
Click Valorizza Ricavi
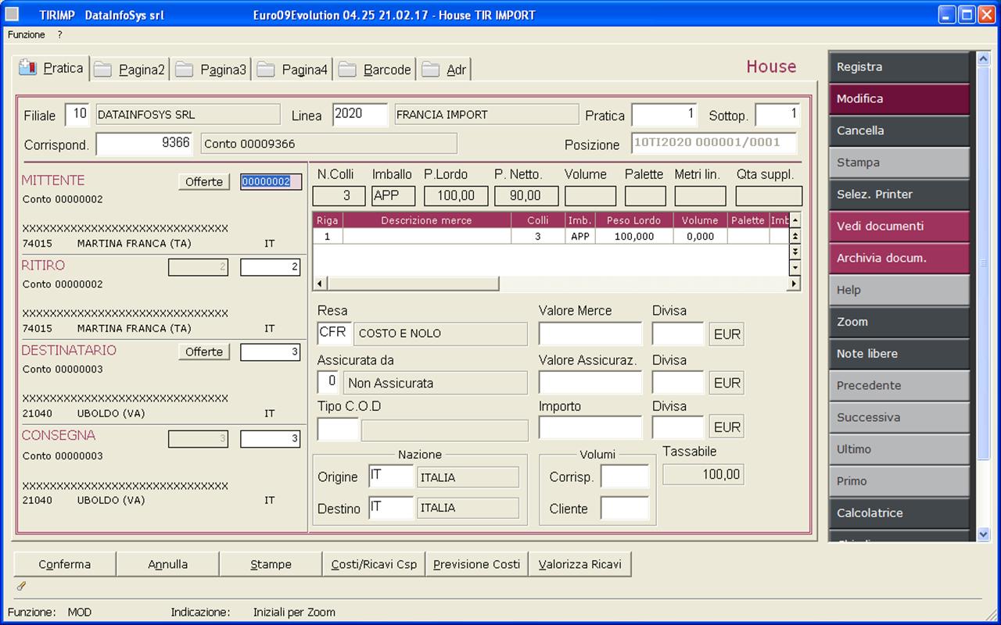[x=580, y=564]
